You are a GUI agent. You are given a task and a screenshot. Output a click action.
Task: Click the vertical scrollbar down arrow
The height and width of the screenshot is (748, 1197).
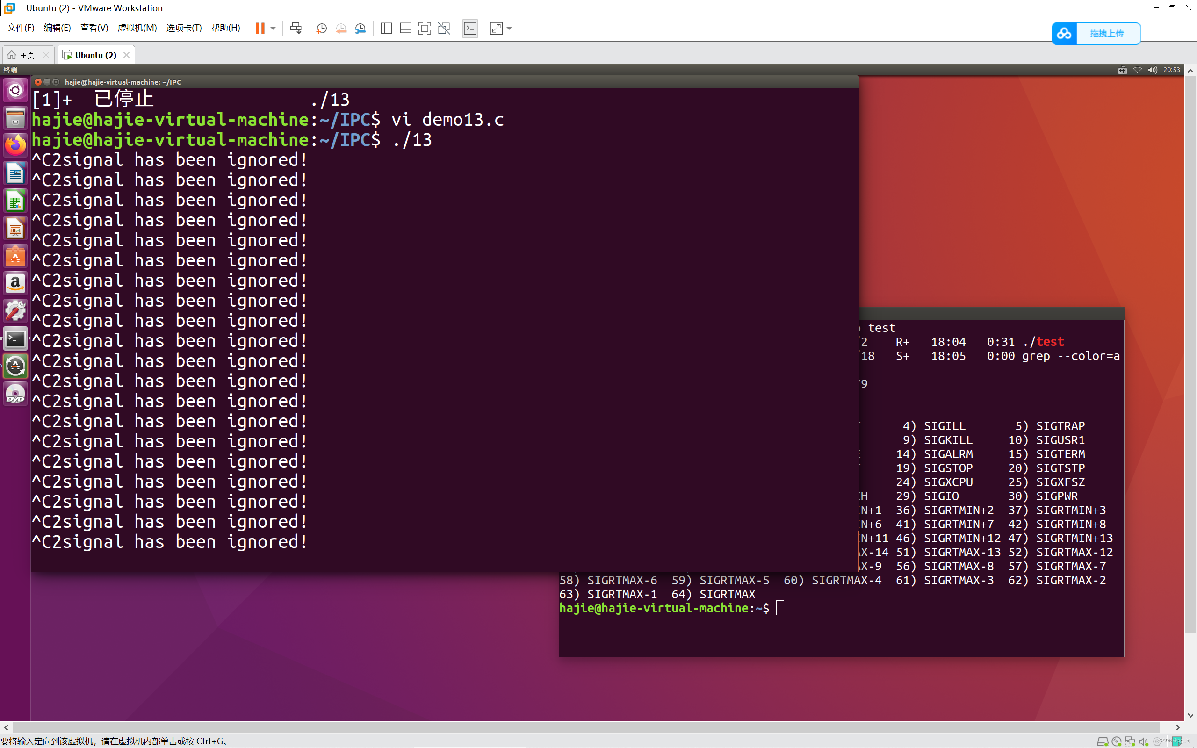tap(1190, 715)
